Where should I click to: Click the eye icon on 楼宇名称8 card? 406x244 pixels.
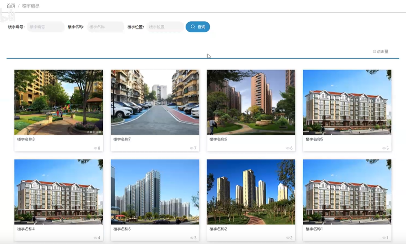(95, 149)
